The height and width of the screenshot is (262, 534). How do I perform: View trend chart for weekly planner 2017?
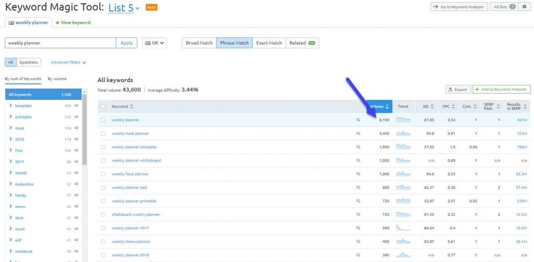coord(403,228)
